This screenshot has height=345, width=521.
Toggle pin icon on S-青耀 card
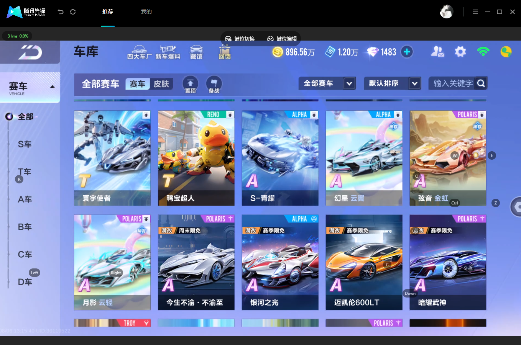(x=314, y=115)
